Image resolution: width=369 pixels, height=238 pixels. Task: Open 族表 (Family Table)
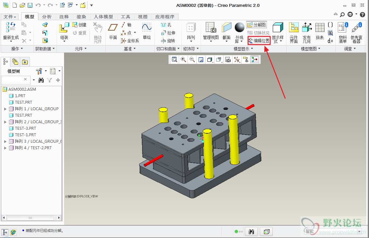(x=320, y=32)
